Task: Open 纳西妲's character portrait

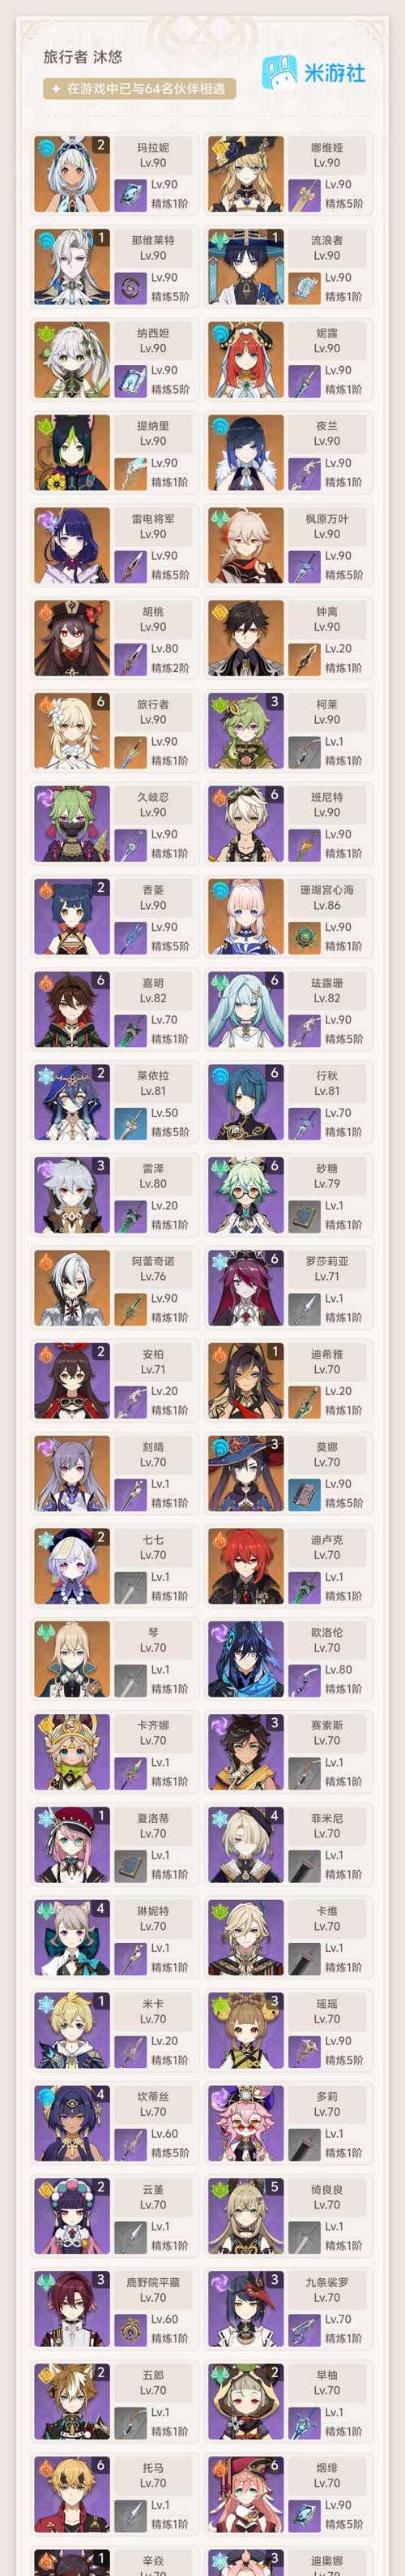Action: point(72,360)
